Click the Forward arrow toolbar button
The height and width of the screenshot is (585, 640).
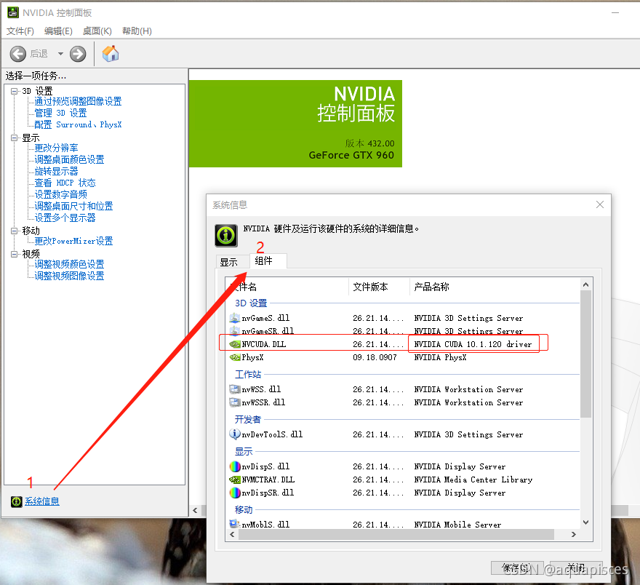[78, 54]
